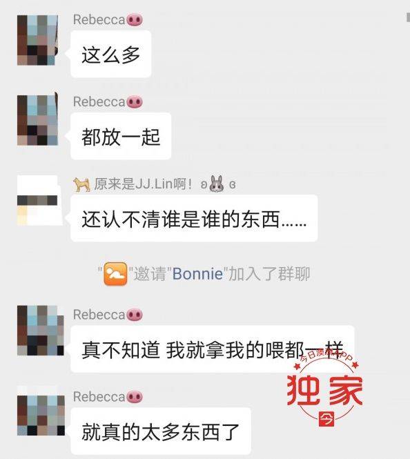410x459 pixels.
Task: Open the white JJ.Lin user avatar
Action: pyautogui.click(x=40, y=200)
